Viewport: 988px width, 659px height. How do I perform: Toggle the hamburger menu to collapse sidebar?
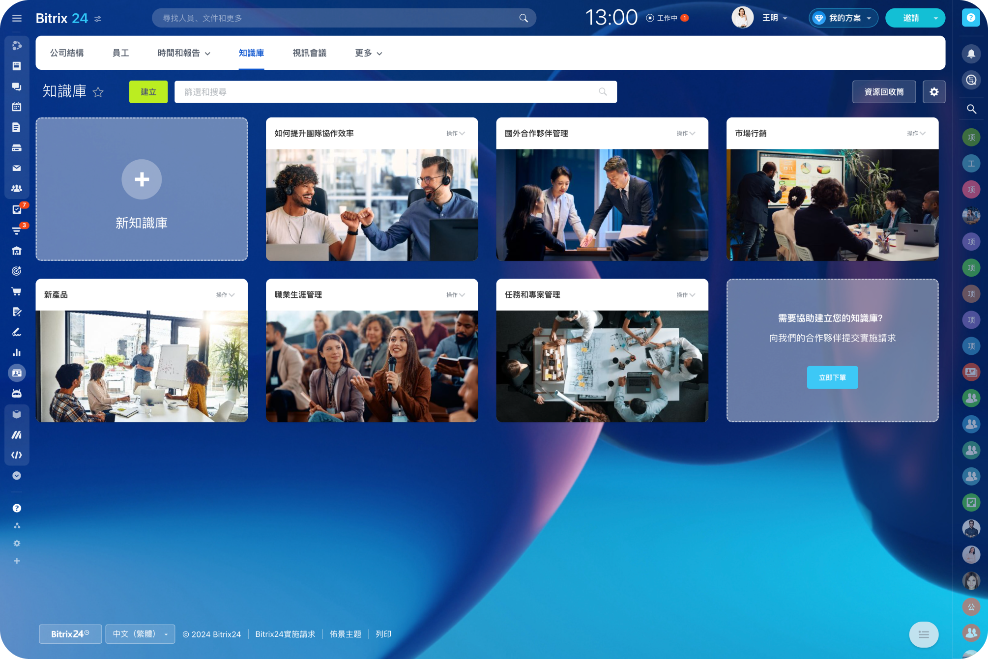pos(17,18)
